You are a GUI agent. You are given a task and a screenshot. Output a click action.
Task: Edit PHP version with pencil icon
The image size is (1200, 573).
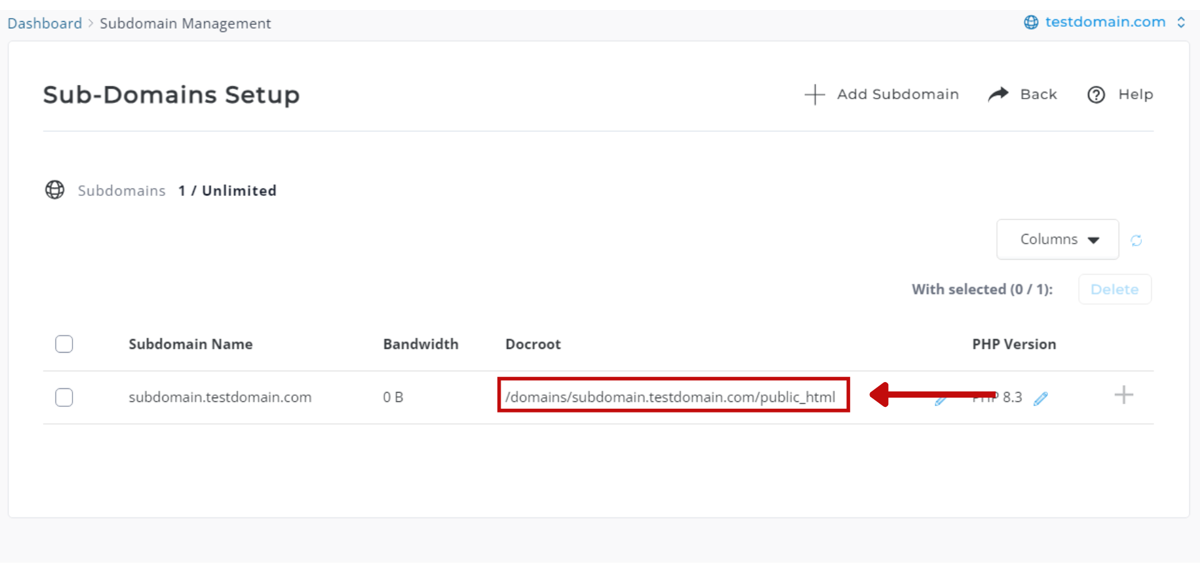1041,399
